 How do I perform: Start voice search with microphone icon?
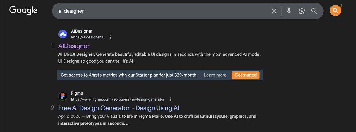point(289,11)
